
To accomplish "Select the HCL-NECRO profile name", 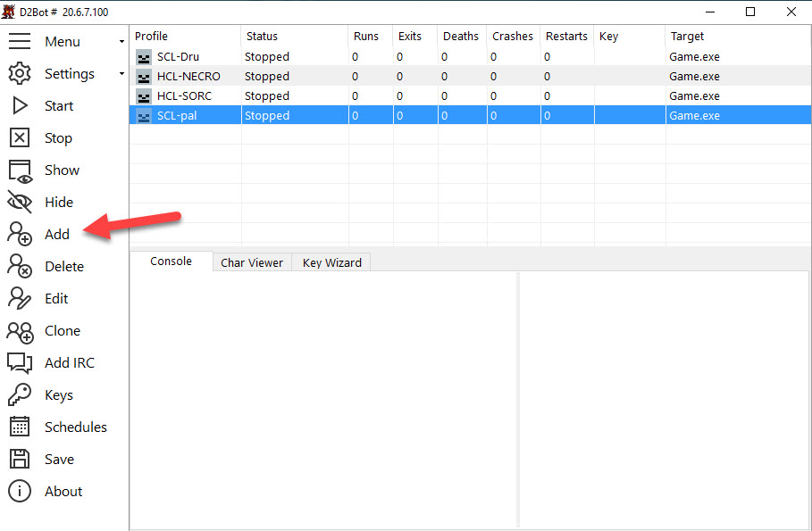I will click(x=188, y=77).
